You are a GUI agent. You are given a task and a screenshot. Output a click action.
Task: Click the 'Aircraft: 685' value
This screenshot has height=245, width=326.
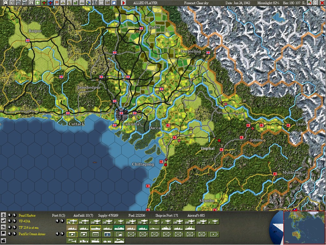click(196, 215)
